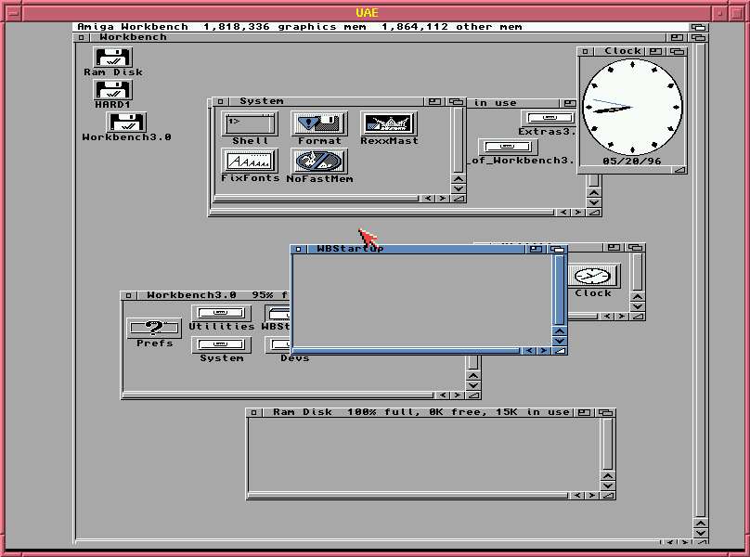Click the right arrow in the System window
The width and height of the screenshot is (750, 557).
(x=443, y=199)
